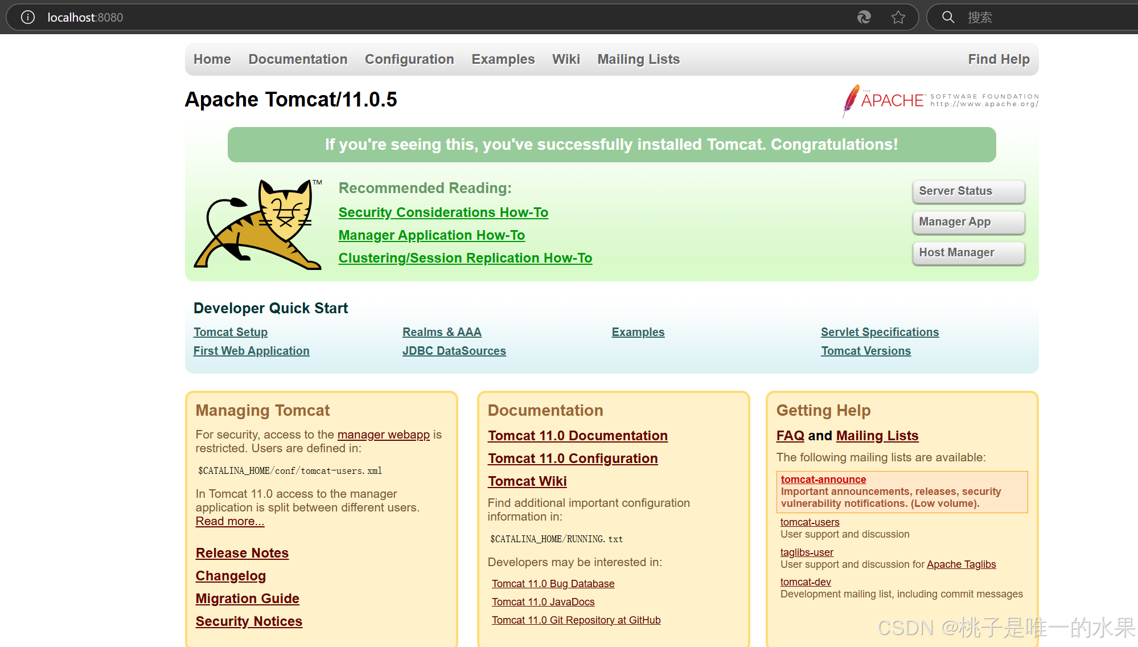Open the tomcat-announce mailing list link
1138x647 pixels.
point(823,479)
